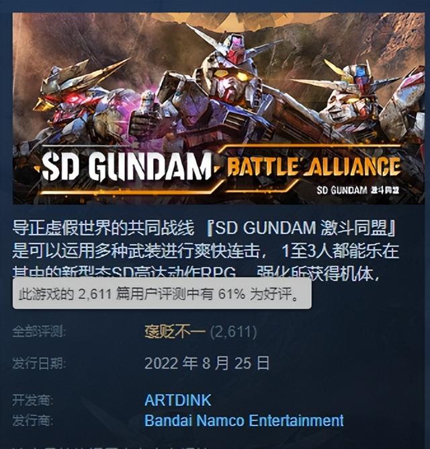This screenshot has width=430, height=449.
Task: Click the small SD GUNDAM 激斗同盟 subtitle
Action: [358, 190]
